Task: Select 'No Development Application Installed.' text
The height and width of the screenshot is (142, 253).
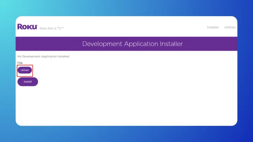Action: pyautogui.click(x=43, y=57)
